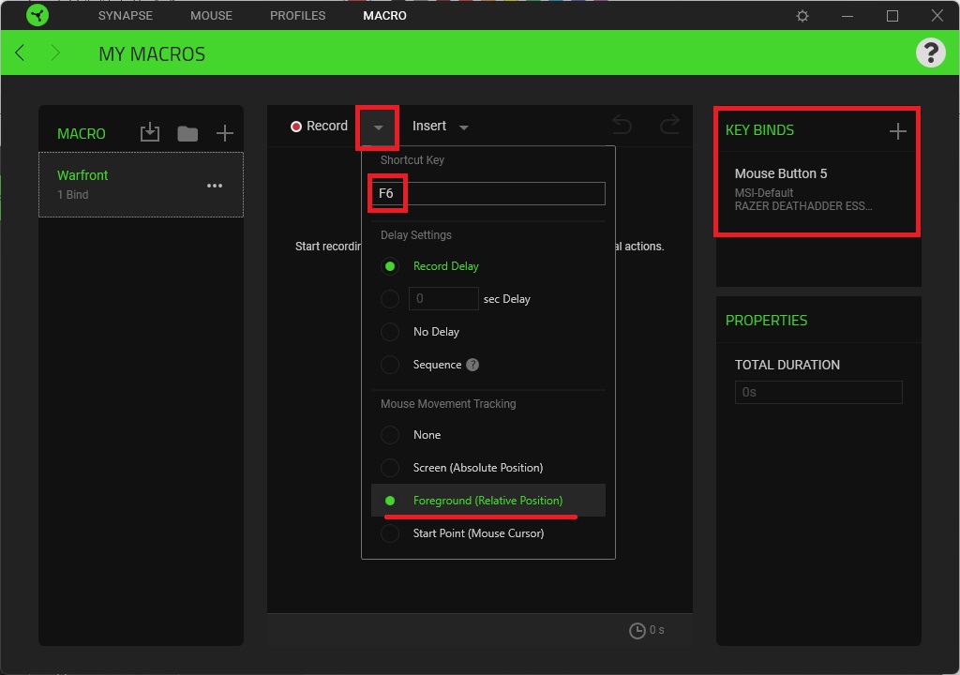Set mouse tracking to None
This screenshot has height=675, width=960.
390,435
